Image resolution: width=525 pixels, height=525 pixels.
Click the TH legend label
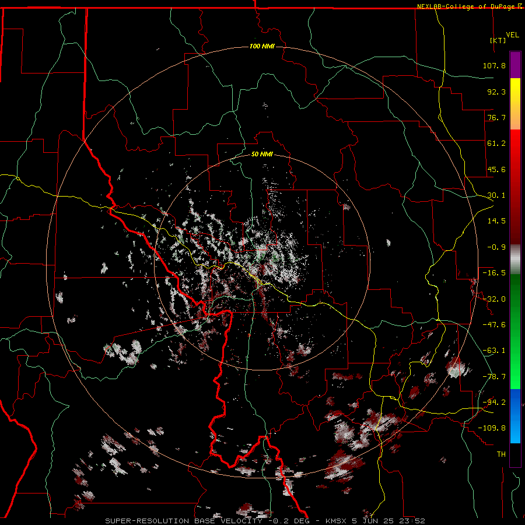click(x=501, y=454)
